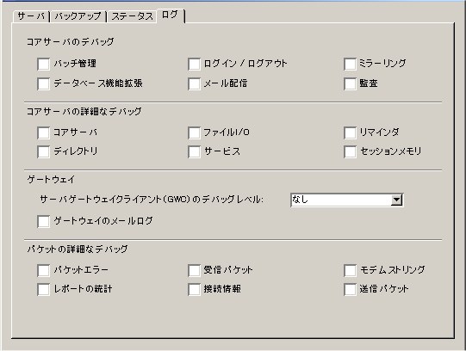The height and width of the screenshot is (351, 466).
Task: Select the ステータス tab
Action: 132,16
